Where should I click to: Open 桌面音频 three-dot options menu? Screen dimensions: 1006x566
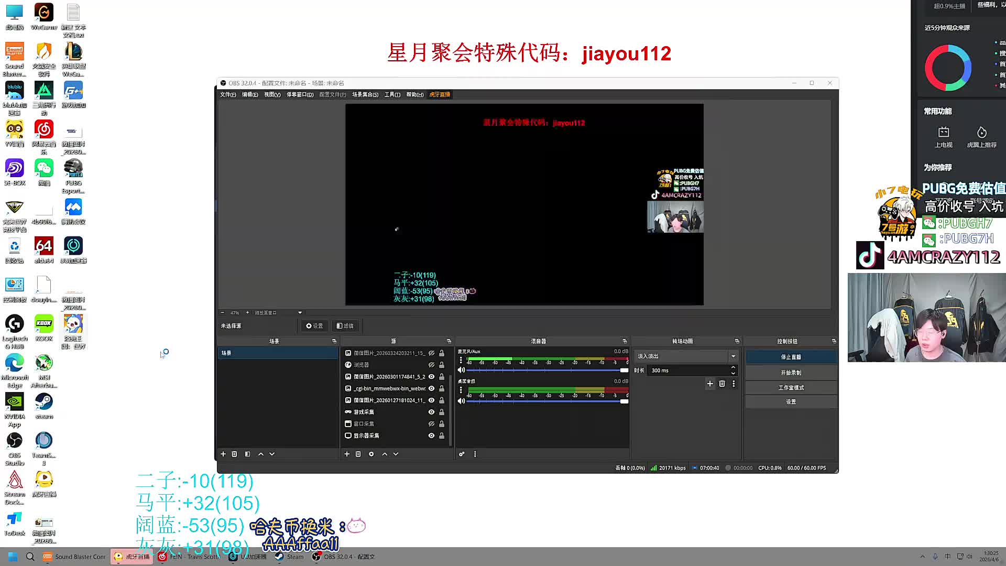(x=461, y=390)
